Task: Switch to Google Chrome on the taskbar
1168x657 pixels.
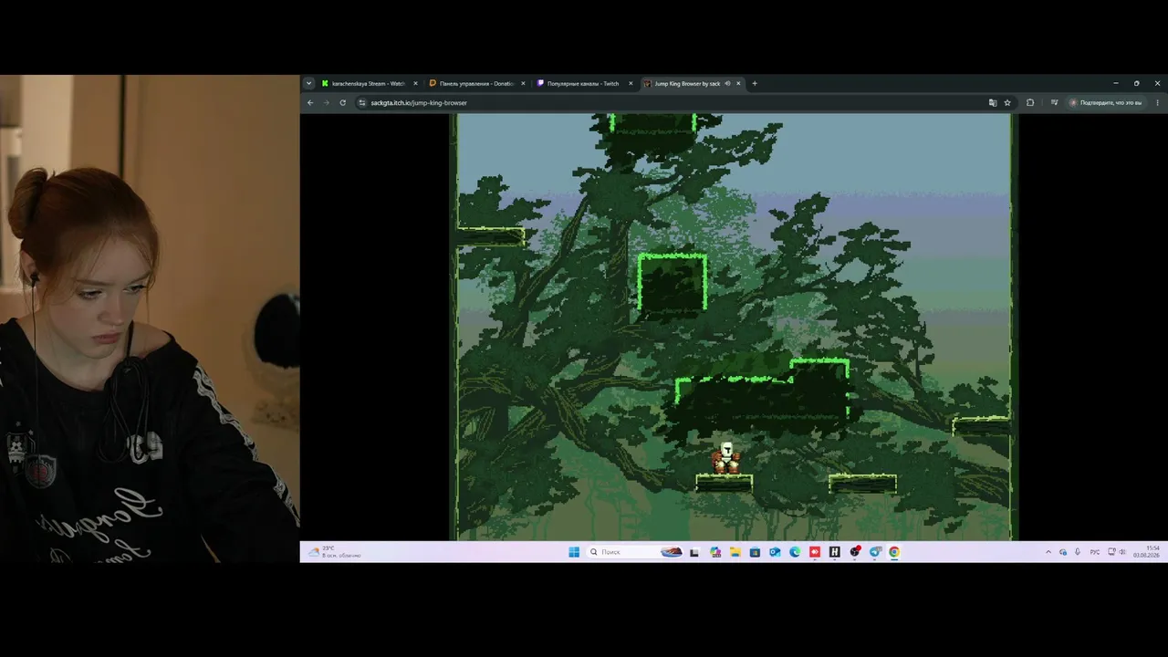Action: click(x=894, y=551)
